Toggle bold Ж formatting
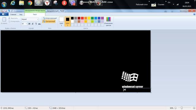Screen dimensions: 196x110 [x=29, y=24]
